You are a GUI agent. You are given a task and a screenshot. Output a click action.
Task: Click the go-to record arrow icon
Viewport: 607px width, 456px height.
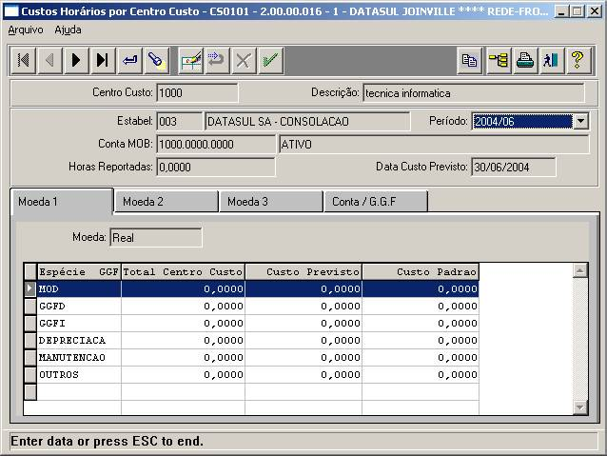pos(129,60)
